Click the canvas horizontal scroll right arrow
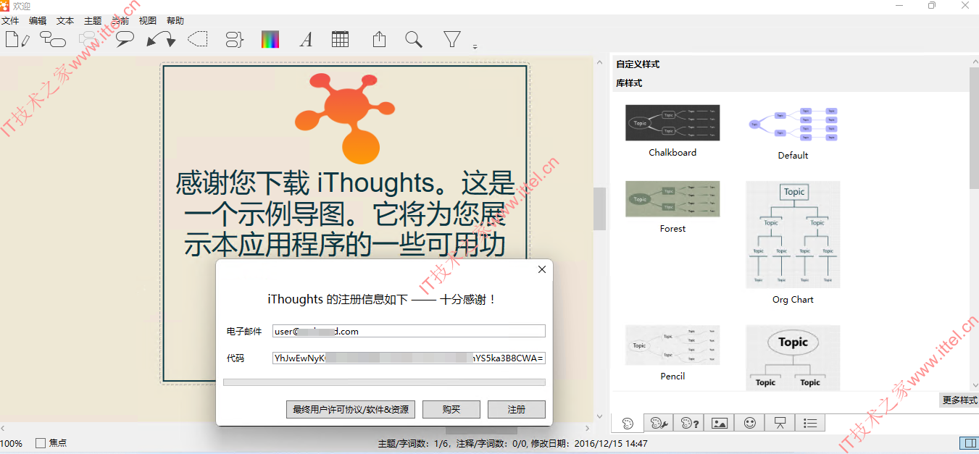This screenshot has width=979, height=454. [589, 429]
